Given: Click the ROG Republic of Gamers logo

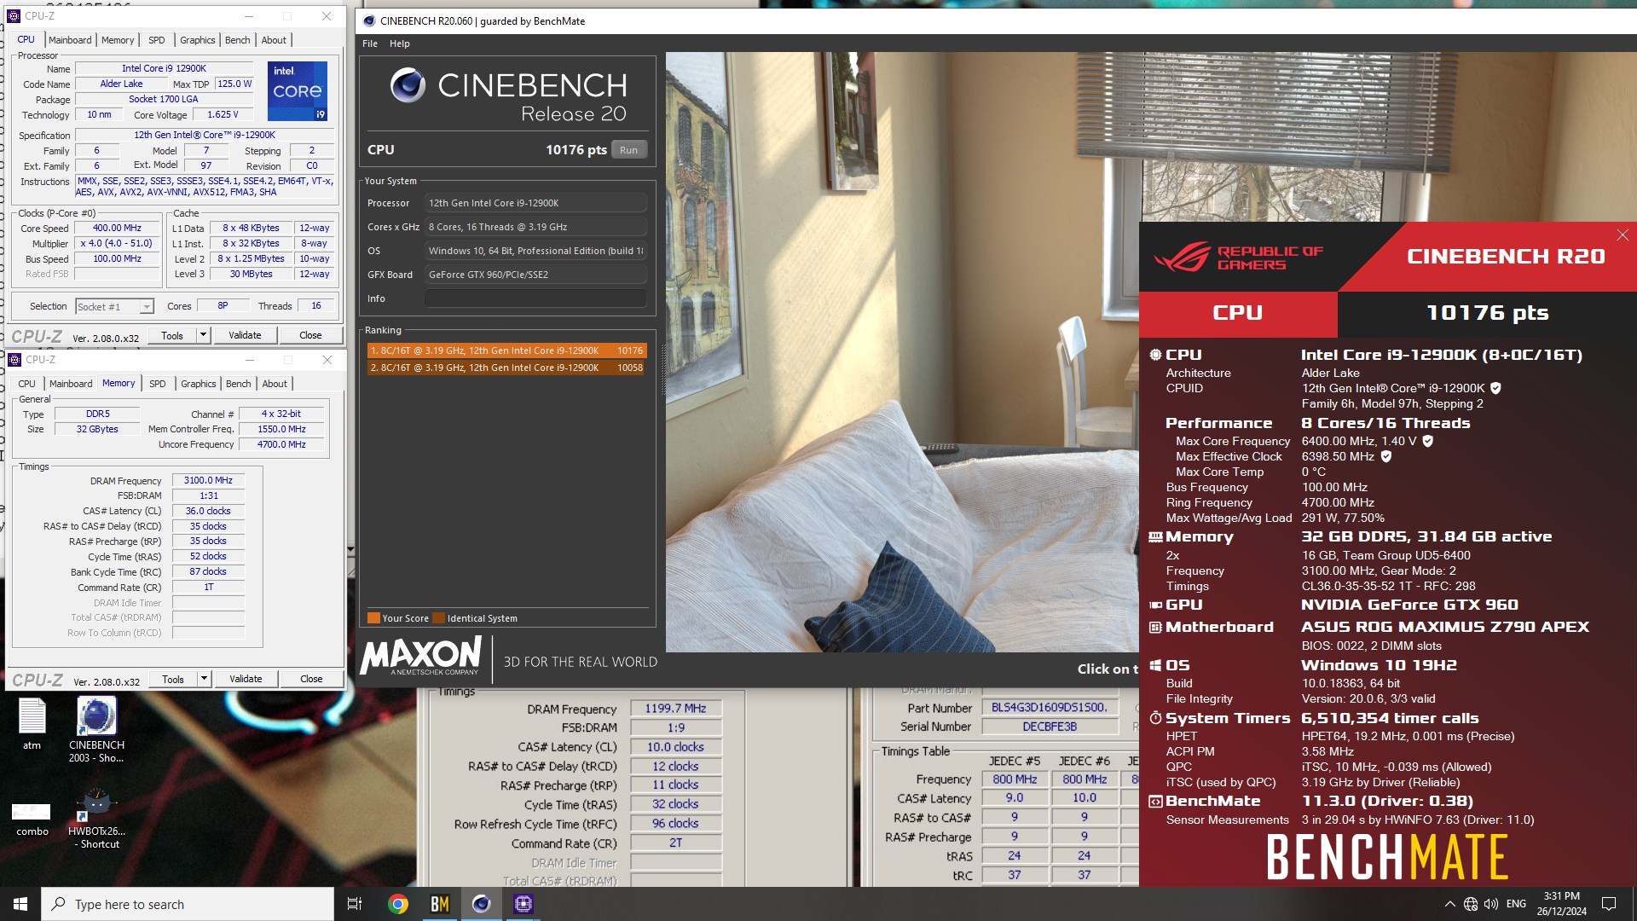Looking at the screenshot, I should tap(1238, 257).
